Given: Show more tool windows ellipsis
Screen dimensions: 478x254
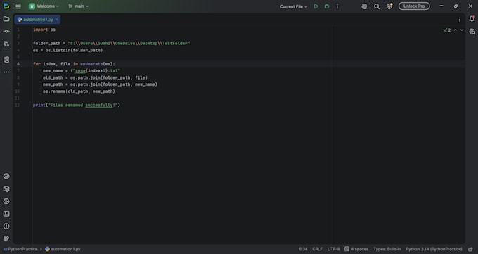Looking at the screenshot, I should click(x=6, y=72).
